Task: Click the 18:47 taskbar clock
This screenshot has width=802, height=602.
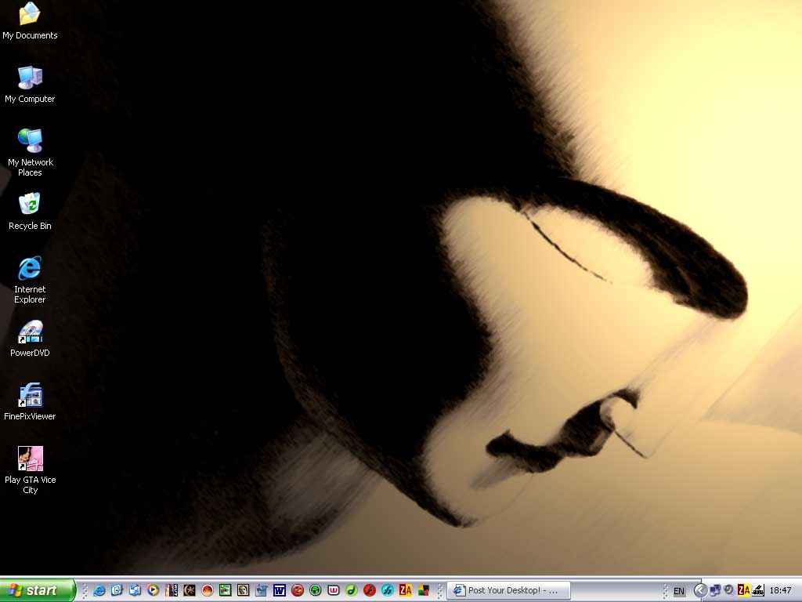Action: pyautogui.click(x=781, y=591)
